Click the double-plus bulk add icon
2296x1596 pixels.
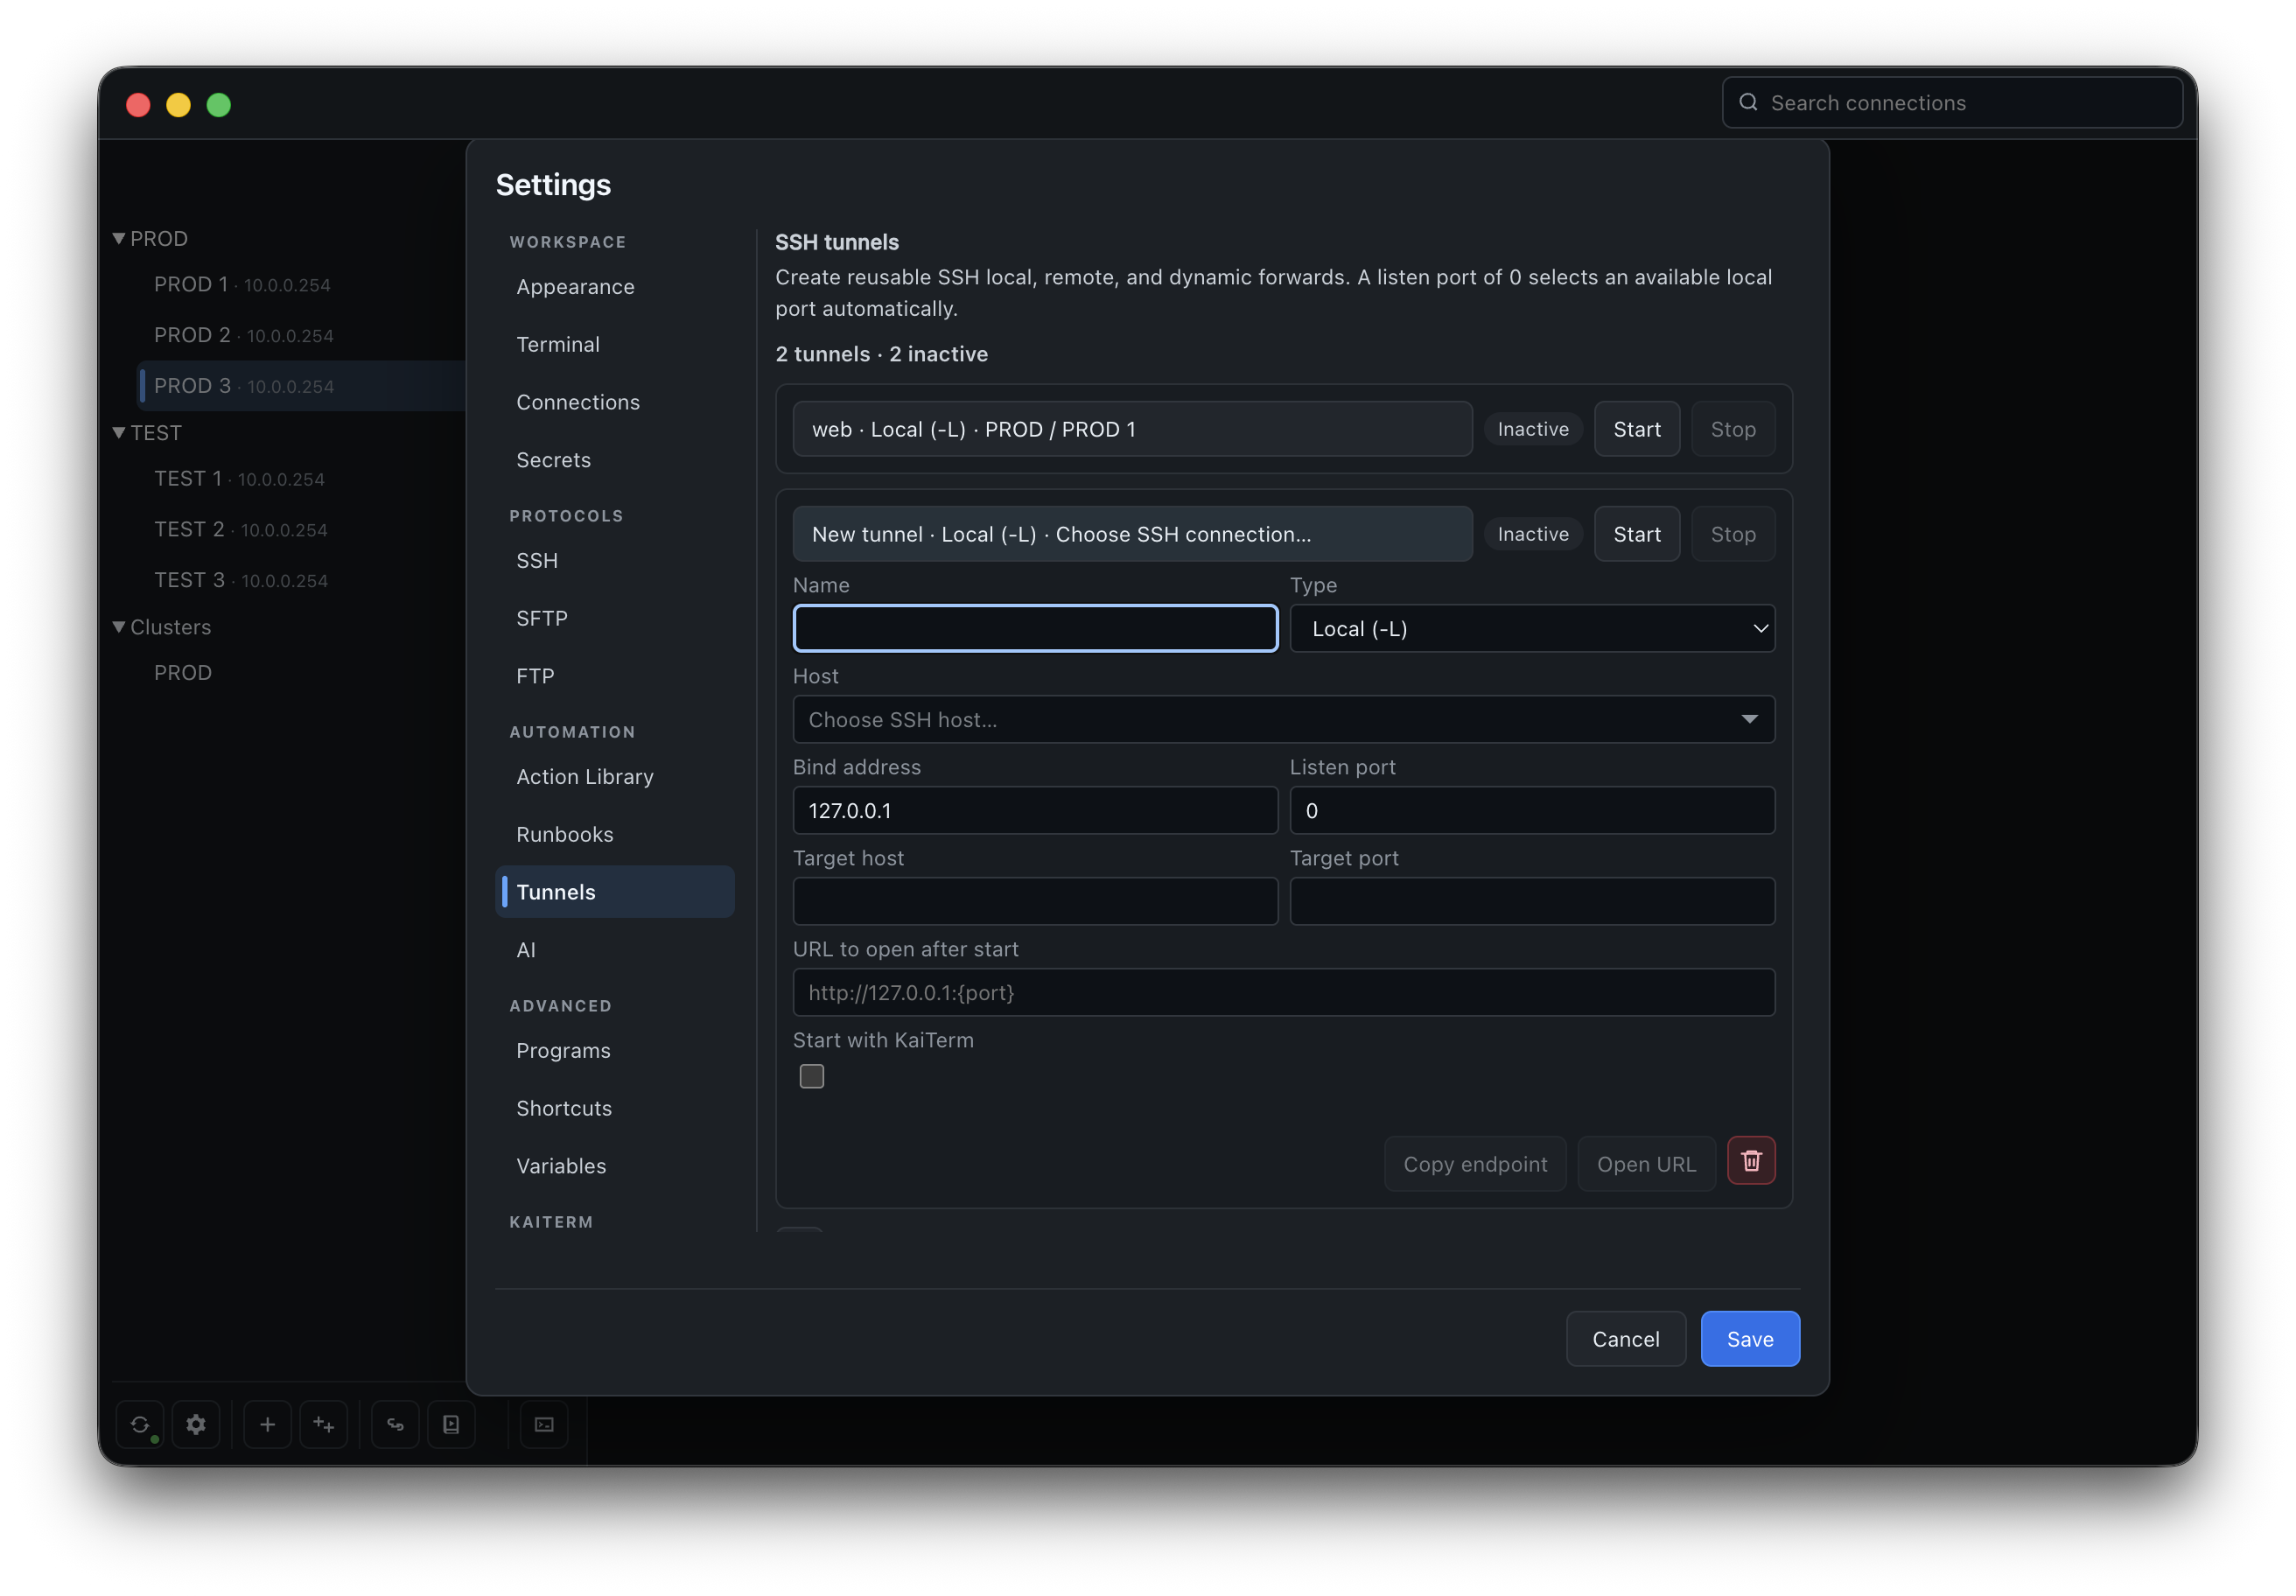(x=323, y=1424)
